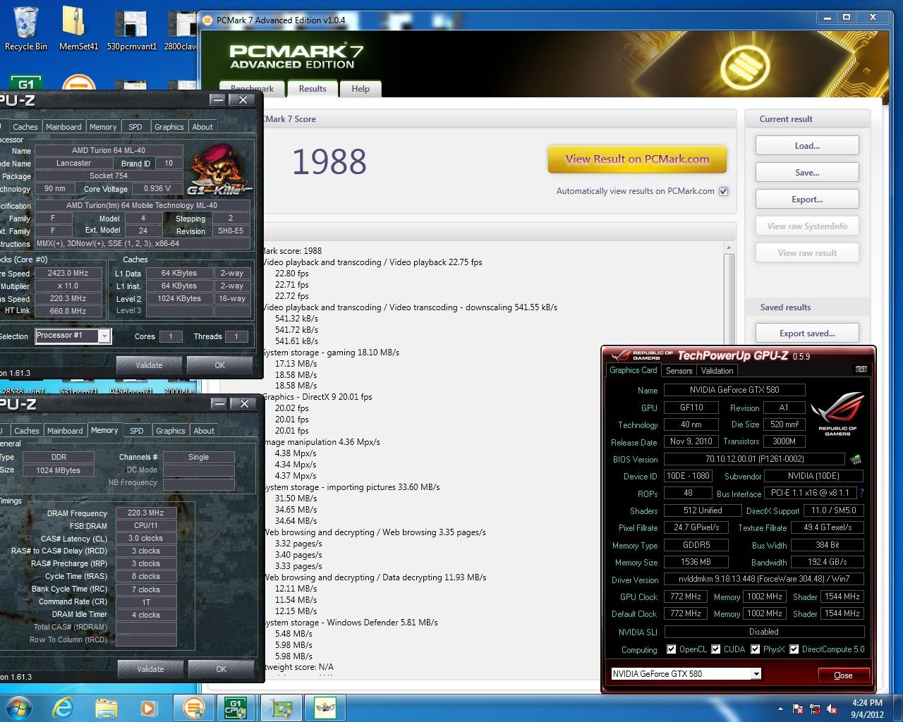
Task: Switch to the PCMark Results tab
Action: [312, 89]
